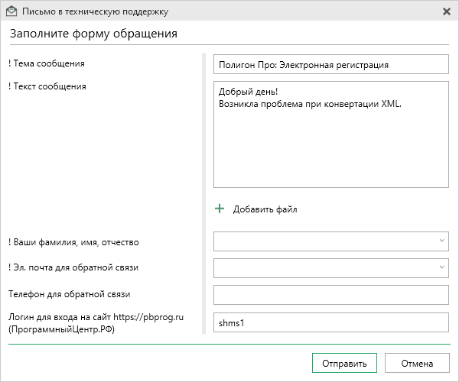Click the full name combo box field
Viewport: 459px width, 382px height.
(x=331, y=241)
